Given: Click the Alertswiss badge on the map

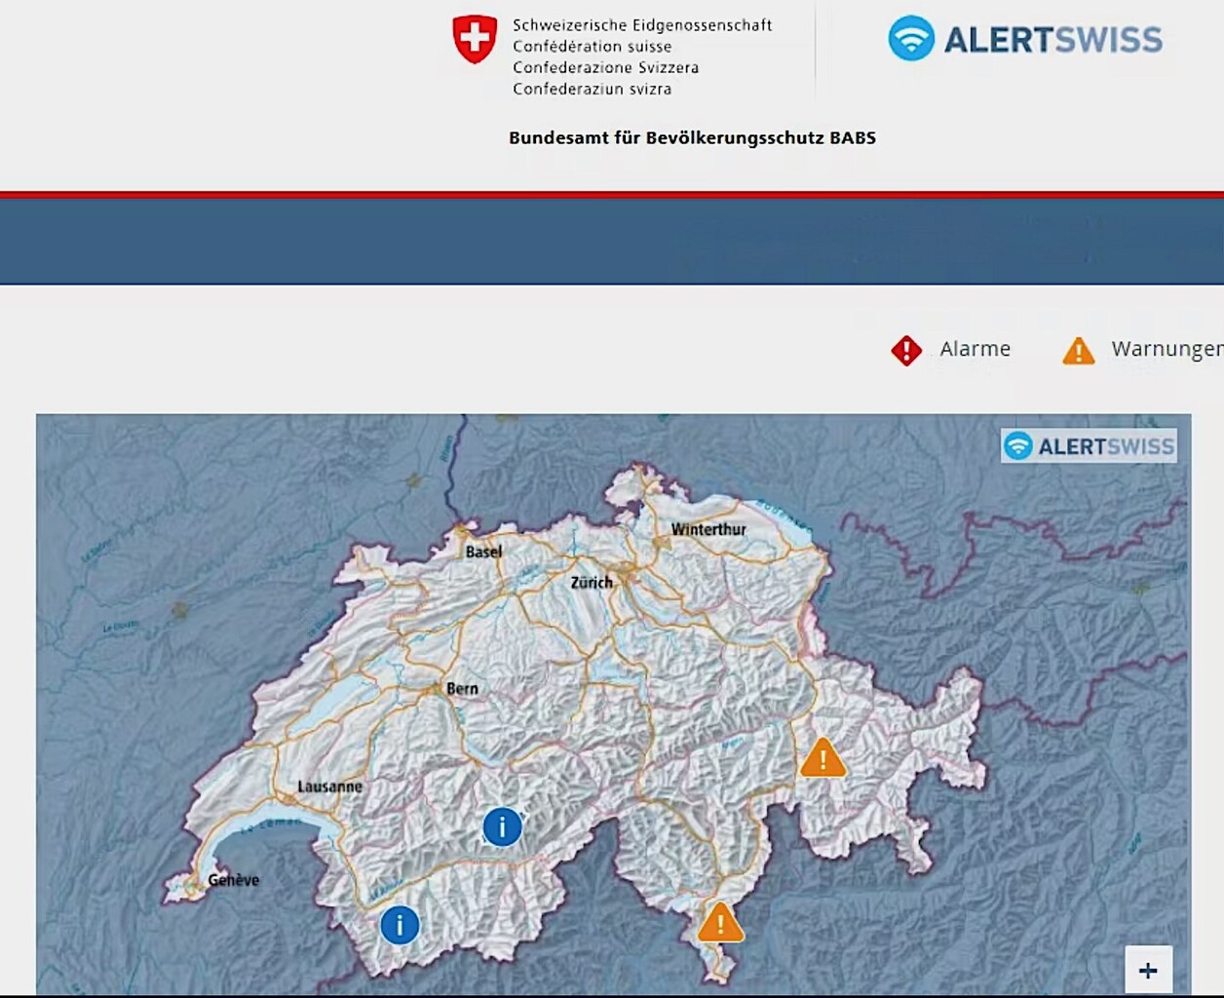Looking at the screenshot, I should [x=1089, y=445].
